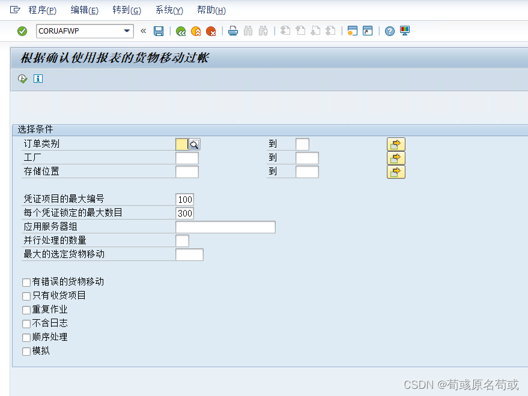Open customize local layout monitor icon
528x396 pixels.
404,31
